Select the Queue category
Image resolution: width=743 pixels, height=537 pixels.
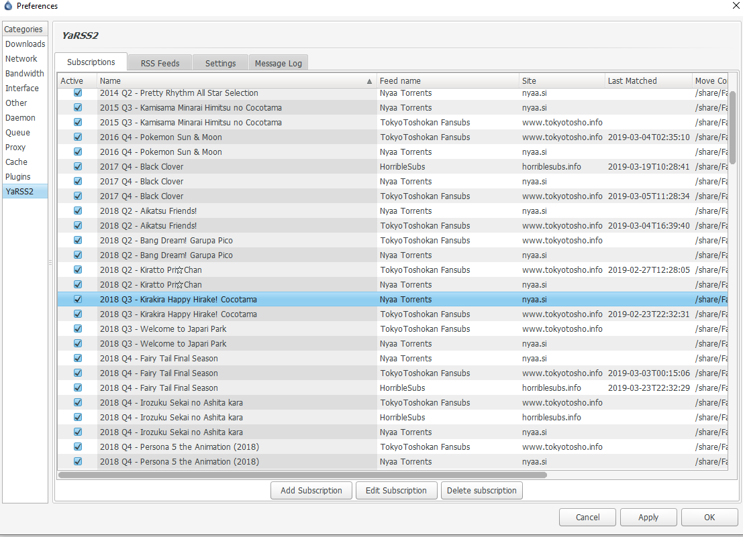tap(25, 133)
